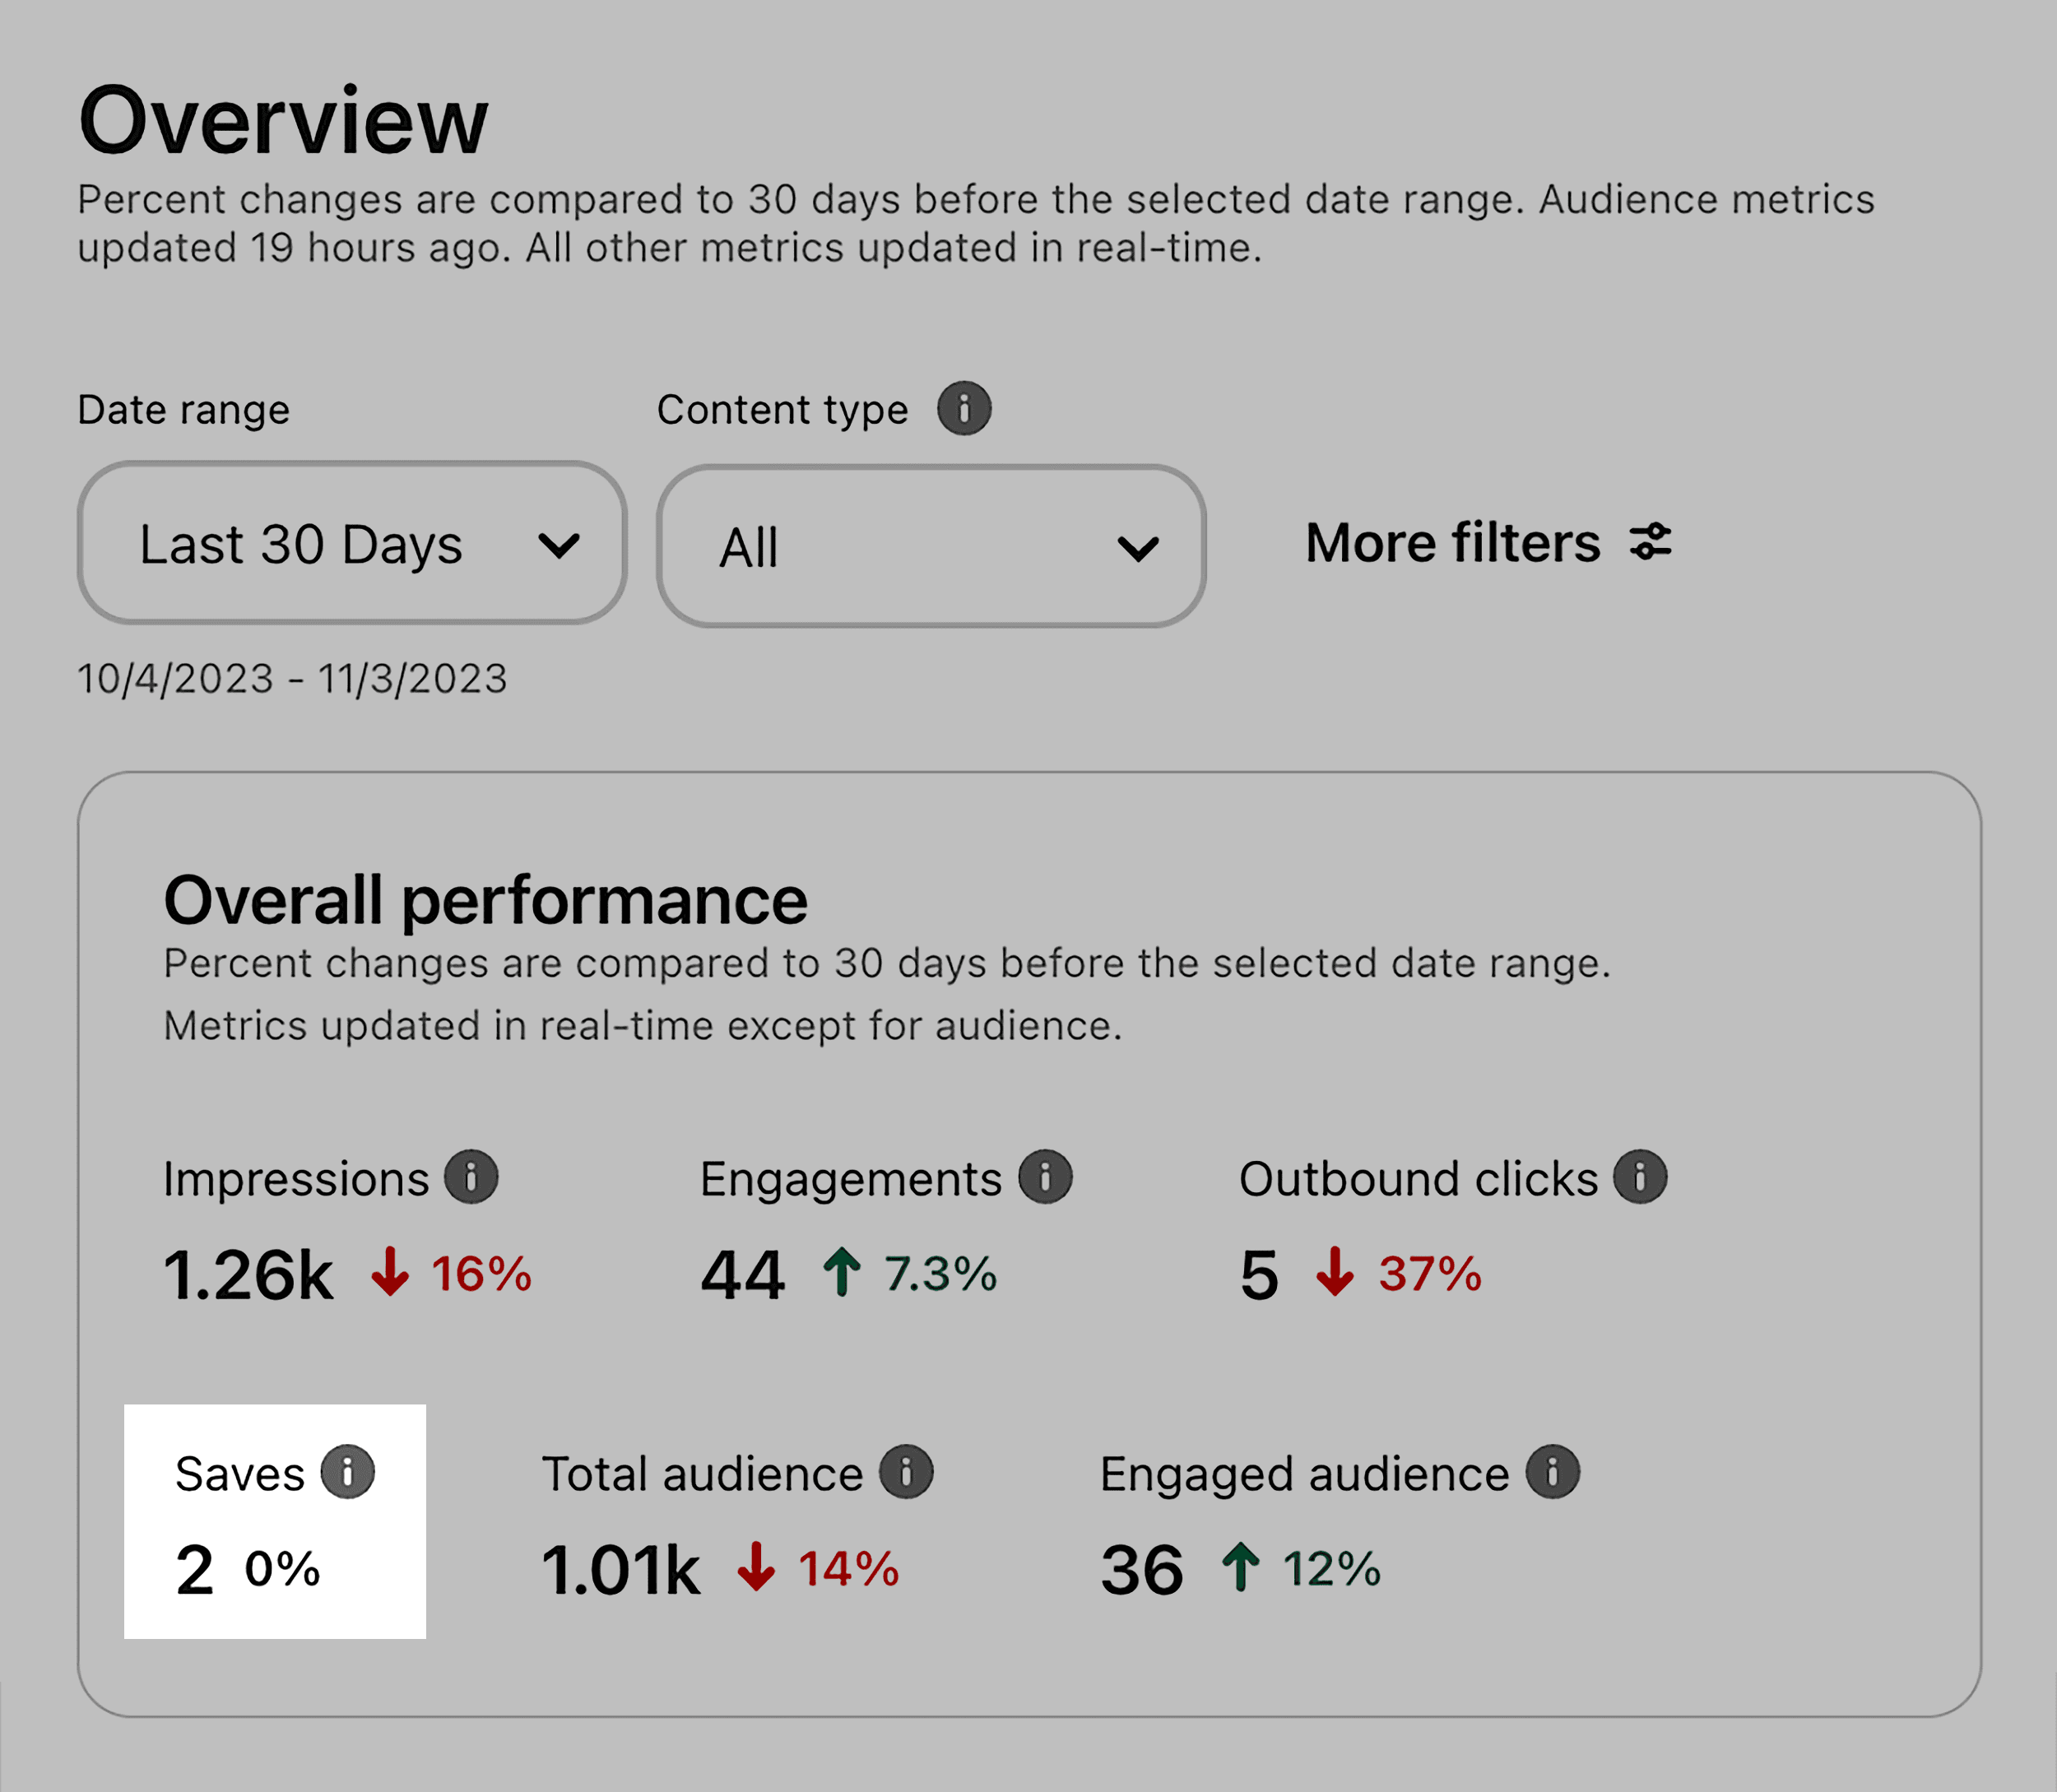Select the Impressions value 1.26k
Viewport: 2057px width, 1792px height.
pyautogui.click(x=249, y=1272)
